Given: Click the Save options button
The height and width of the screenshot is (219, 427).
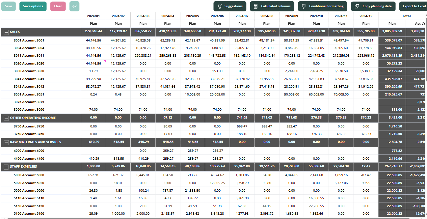Looking at the screenshot, I should [x=33, y=6].
